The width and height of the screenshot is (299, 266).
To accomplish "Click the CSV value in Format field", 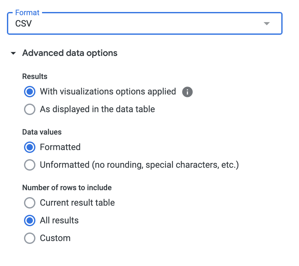I will point(24,24).
